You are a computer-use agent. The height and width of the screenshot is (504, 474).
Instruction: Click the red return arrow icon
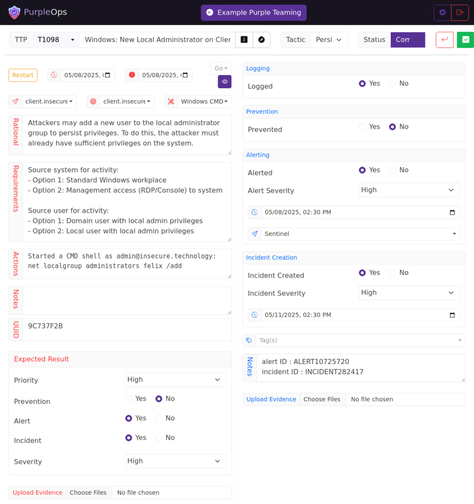click(444, 40)
